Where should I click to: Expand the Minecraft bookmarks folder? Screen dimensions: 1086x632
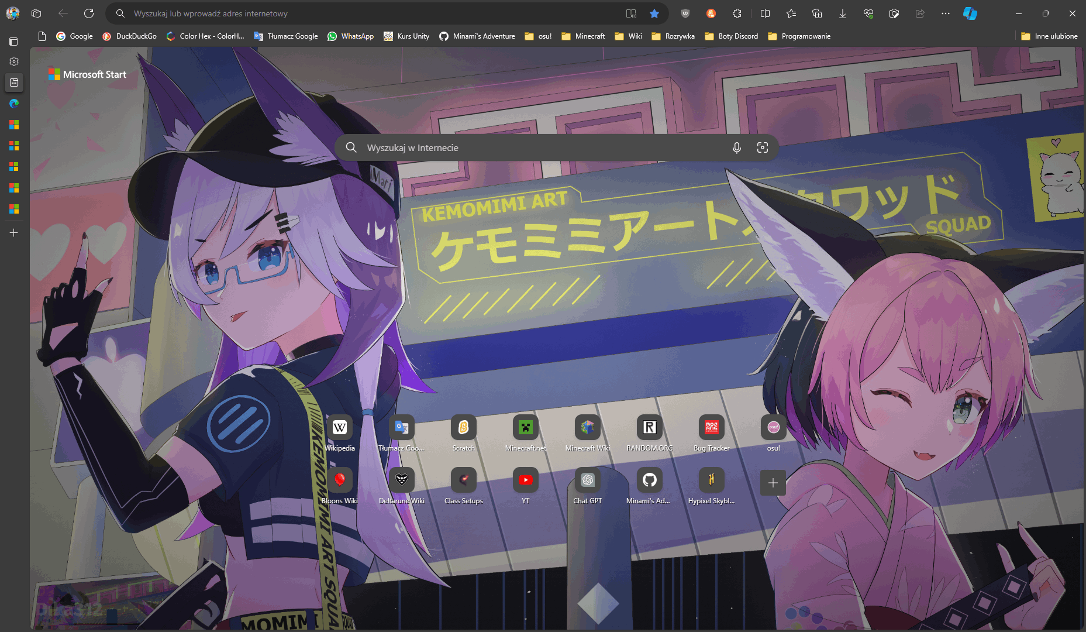[583, 36]
